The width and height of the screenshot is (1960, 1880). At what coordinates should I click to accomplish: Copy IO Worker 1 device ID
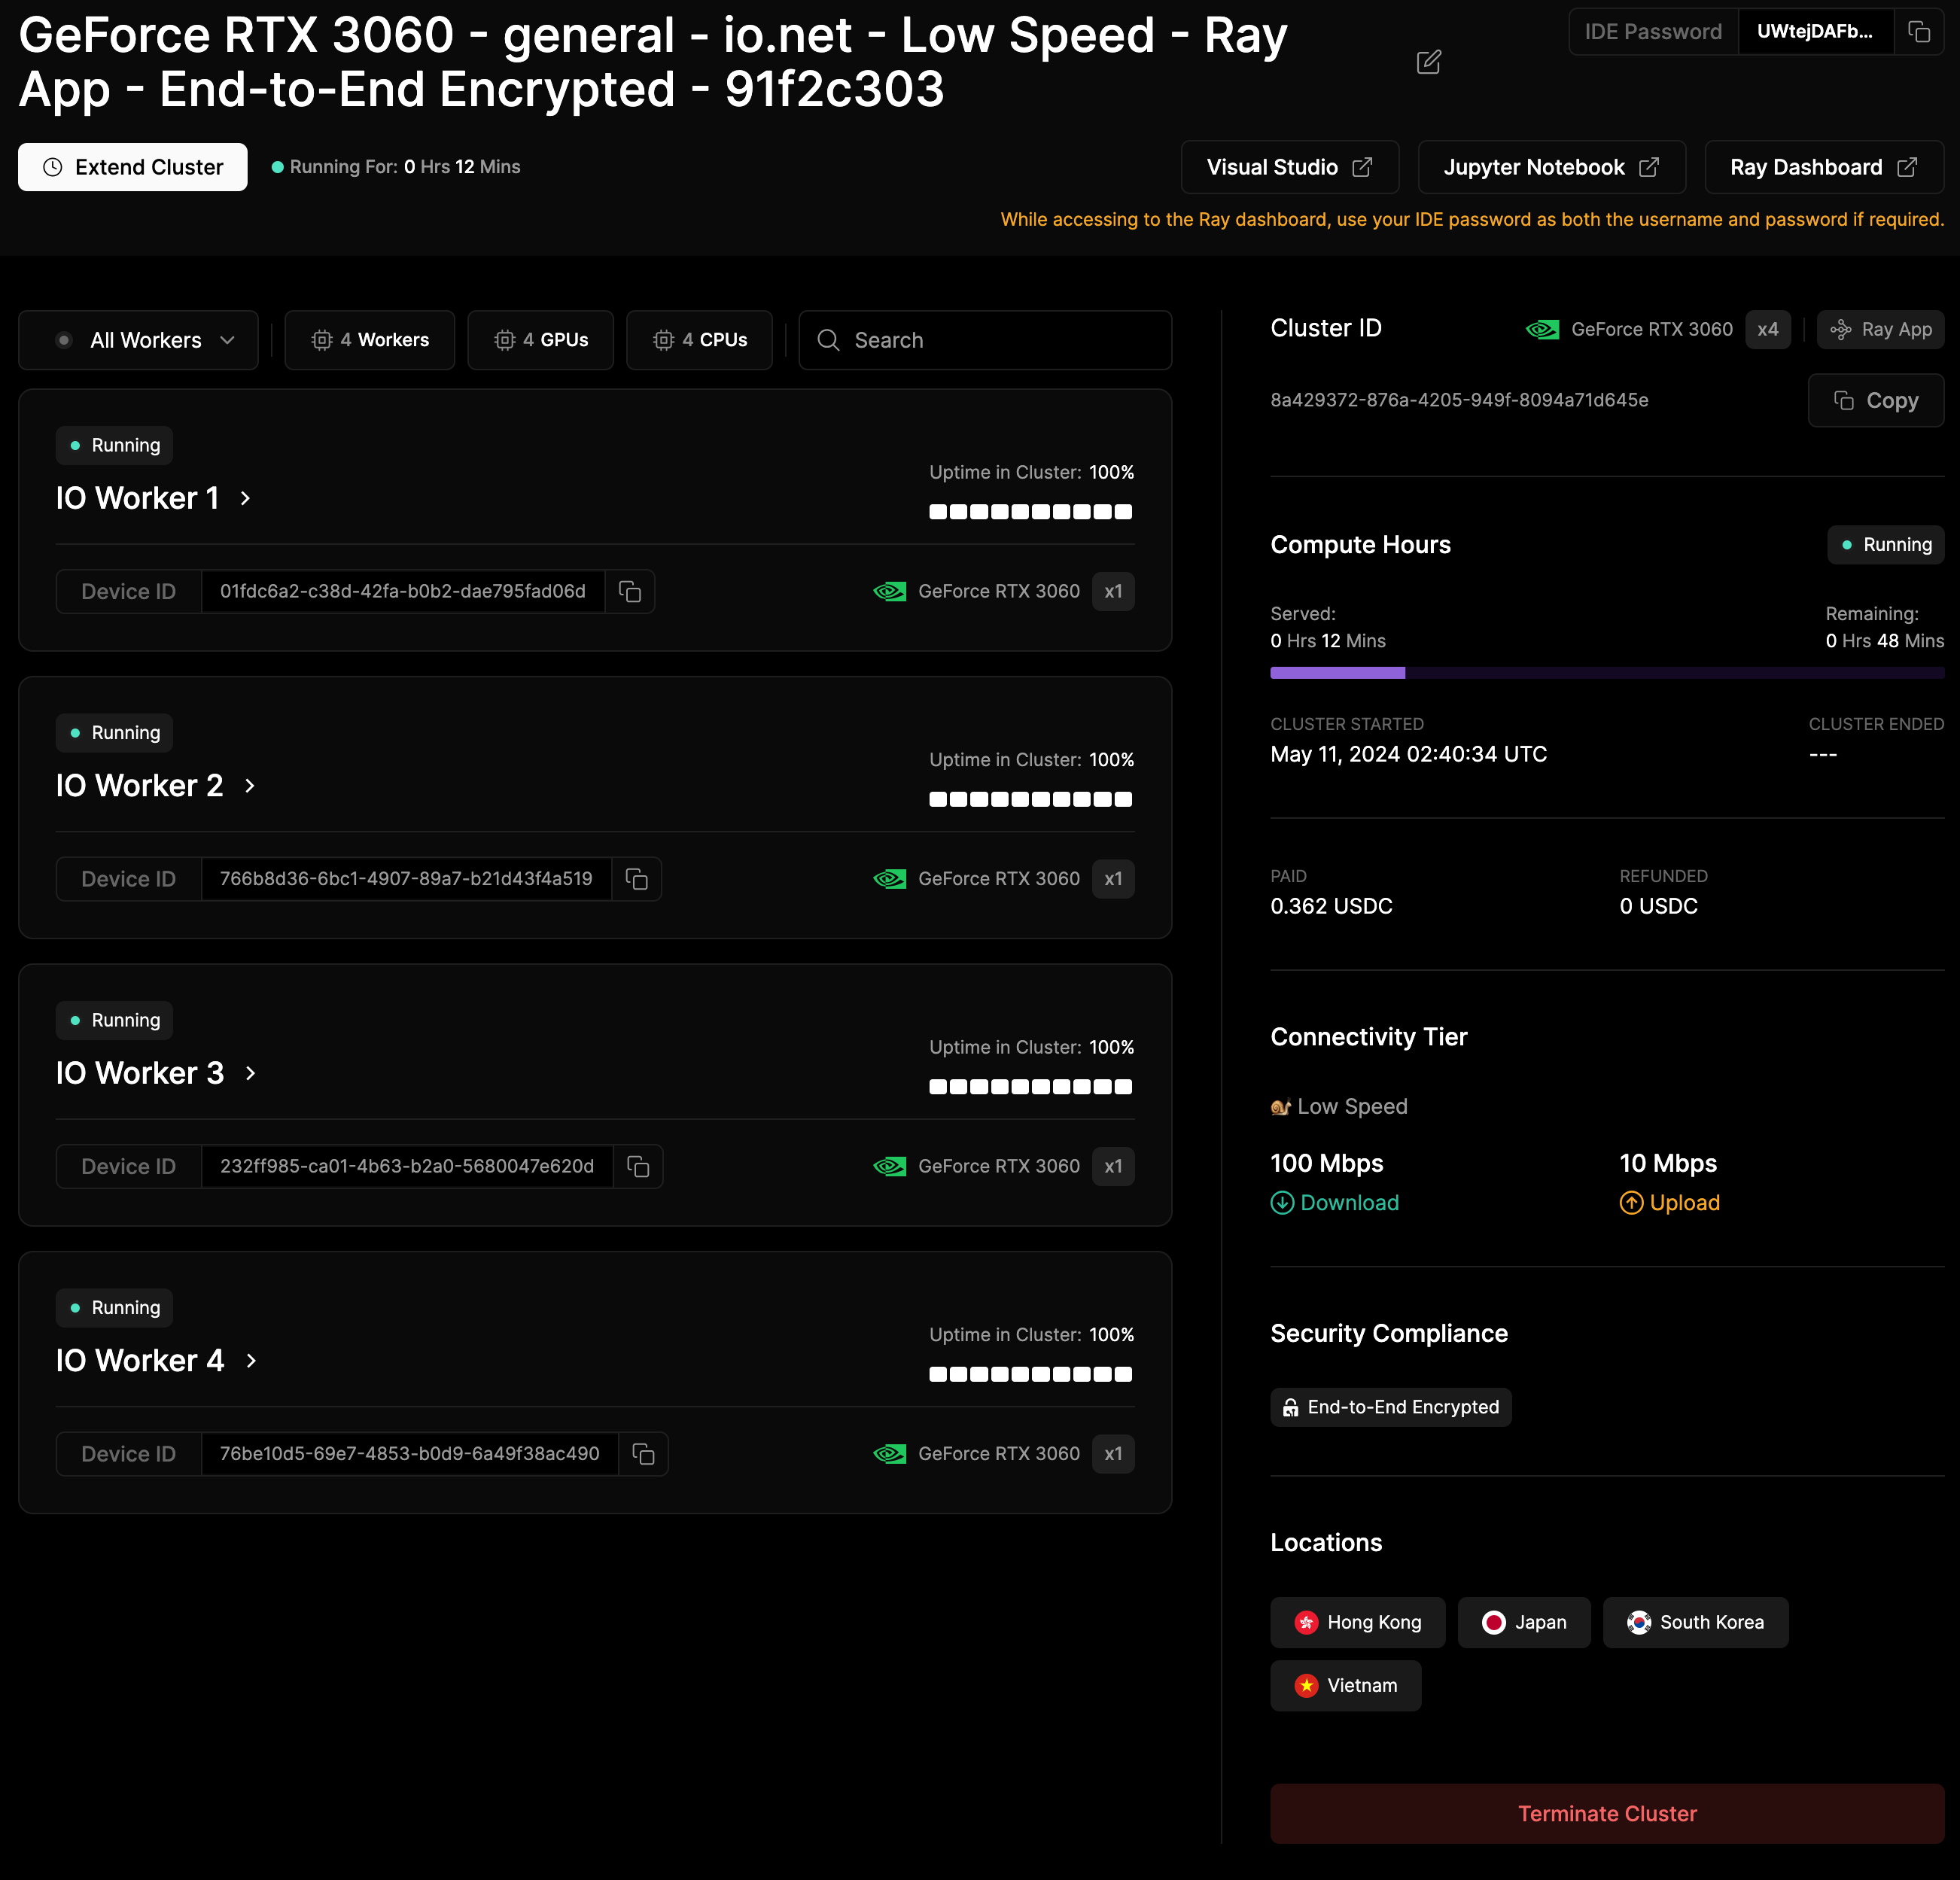pos(629,592)
